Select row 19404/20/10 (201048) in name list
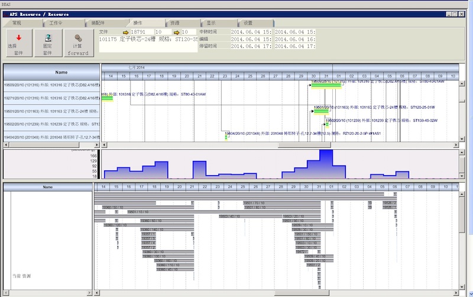 point(51,137)
